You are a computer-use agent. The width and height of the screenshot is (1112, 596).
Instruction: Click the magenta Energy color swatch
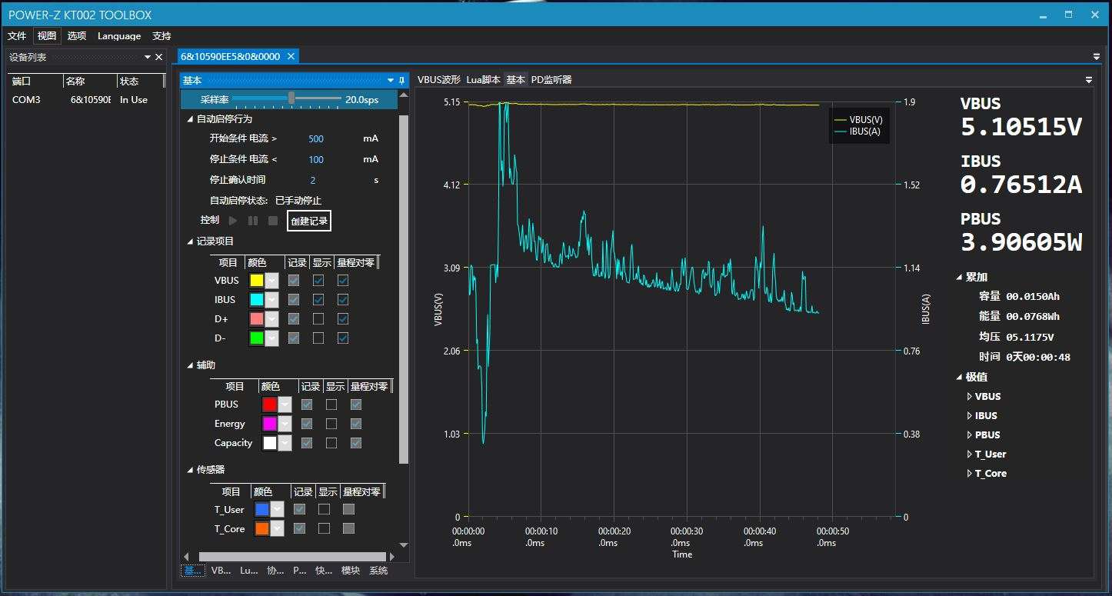pos(270,424)
